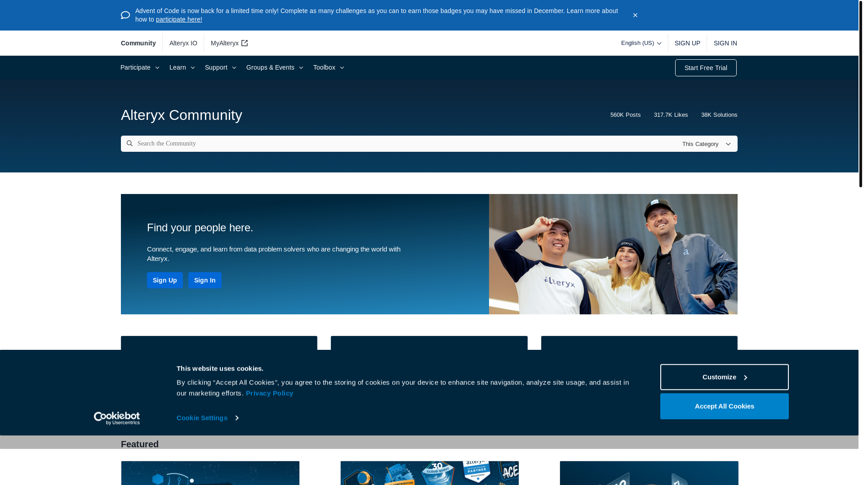Click the speech bubble announcement icon
Viewport: 863px width, 485px height.
click(x=125, y=15)
